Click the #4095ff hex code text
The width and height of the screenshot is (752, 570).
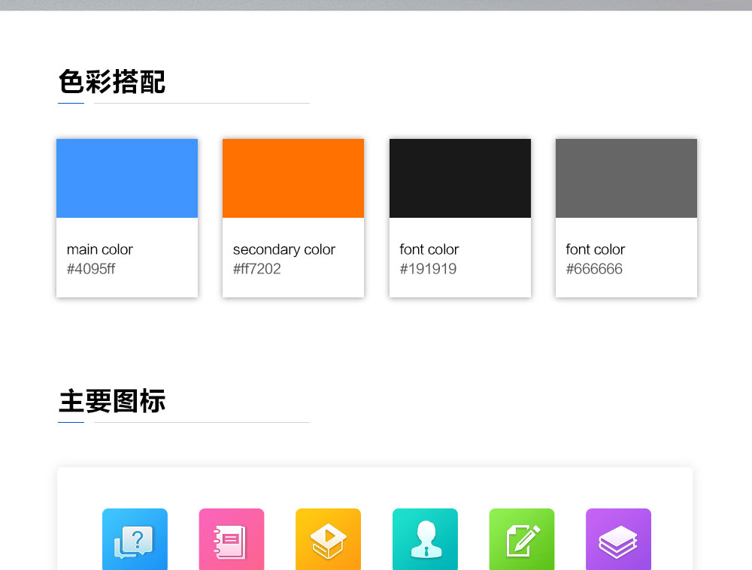click(91, 269)
